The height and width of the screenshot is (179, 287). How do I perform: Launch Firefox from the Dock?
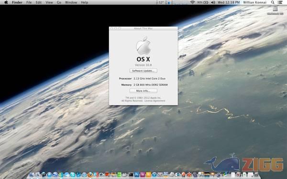point(90,175)
